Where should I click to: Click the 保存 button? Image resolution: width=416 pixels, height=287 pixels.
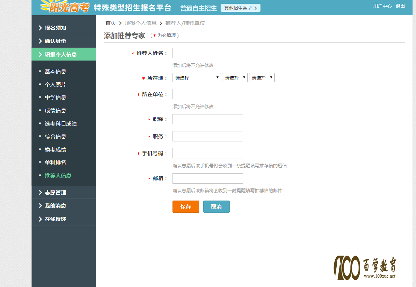186,207
